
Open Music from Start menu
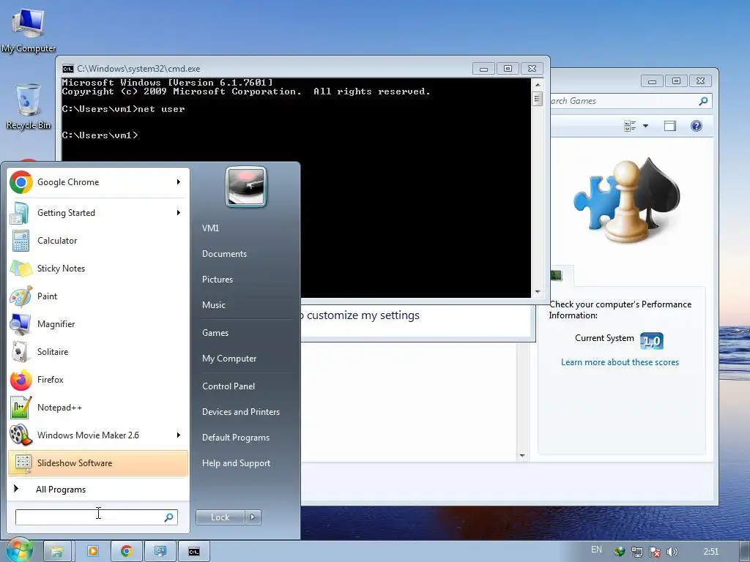[x=213, y=305]
